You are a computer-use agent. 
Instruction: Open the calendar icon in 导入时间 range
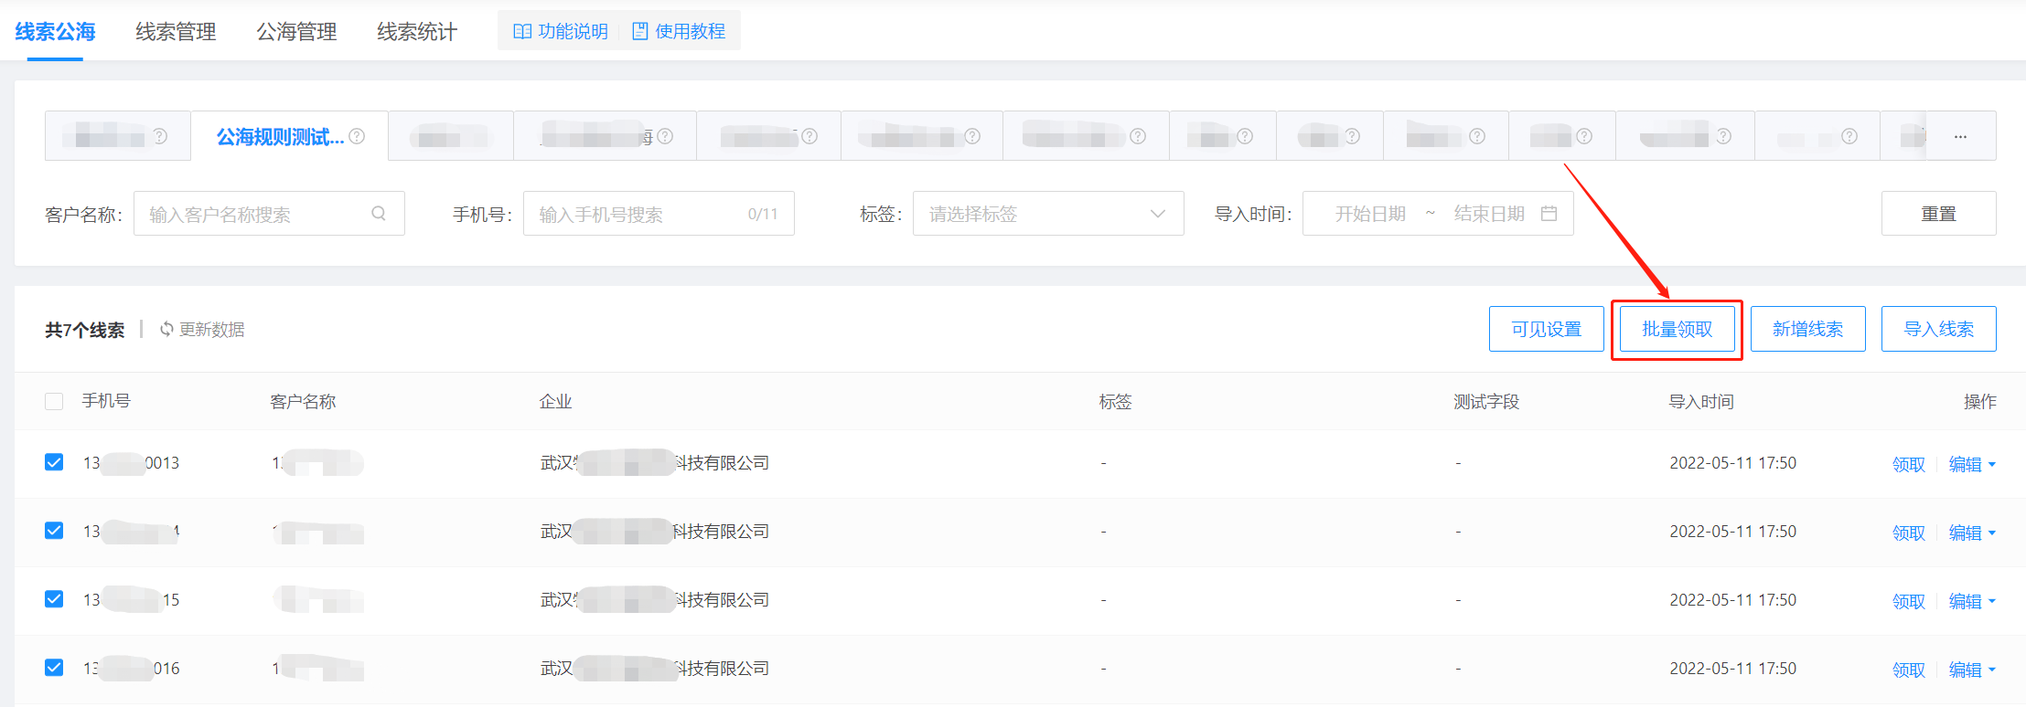click(x=1549, y=214)
